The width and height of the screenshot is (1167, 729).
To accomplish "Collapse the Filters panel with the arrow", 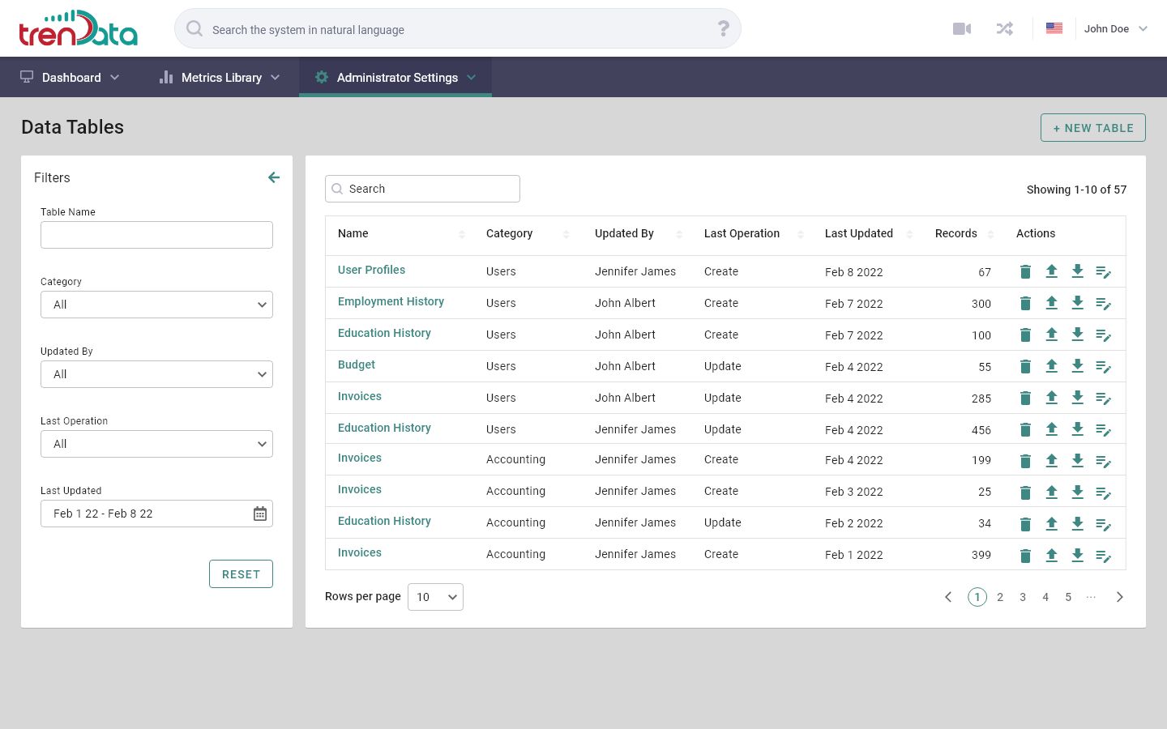I will point(274,177).
